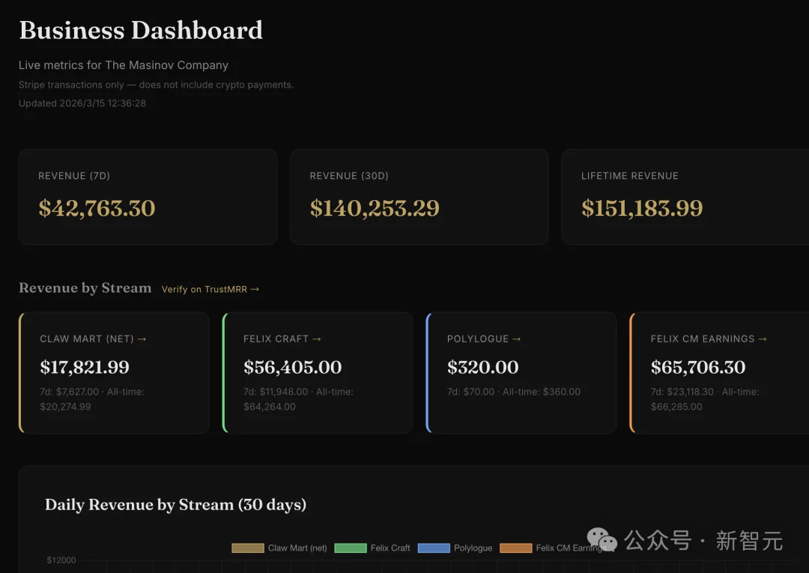
Task: Click the arrow beside Polylogue title
Action: [x=517, y=339]
